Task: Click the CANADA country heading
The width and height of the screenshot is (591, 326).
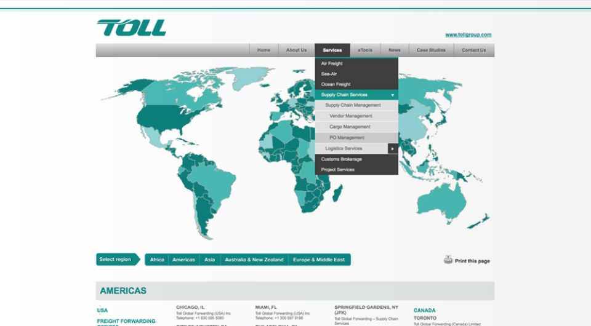Action: [x=424, y=311]
